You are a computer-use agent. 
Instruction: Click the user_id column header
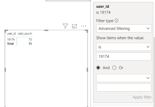pos(11,34)
